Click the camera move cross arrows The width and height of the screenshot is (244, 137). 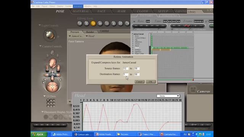tap(53, 75)
